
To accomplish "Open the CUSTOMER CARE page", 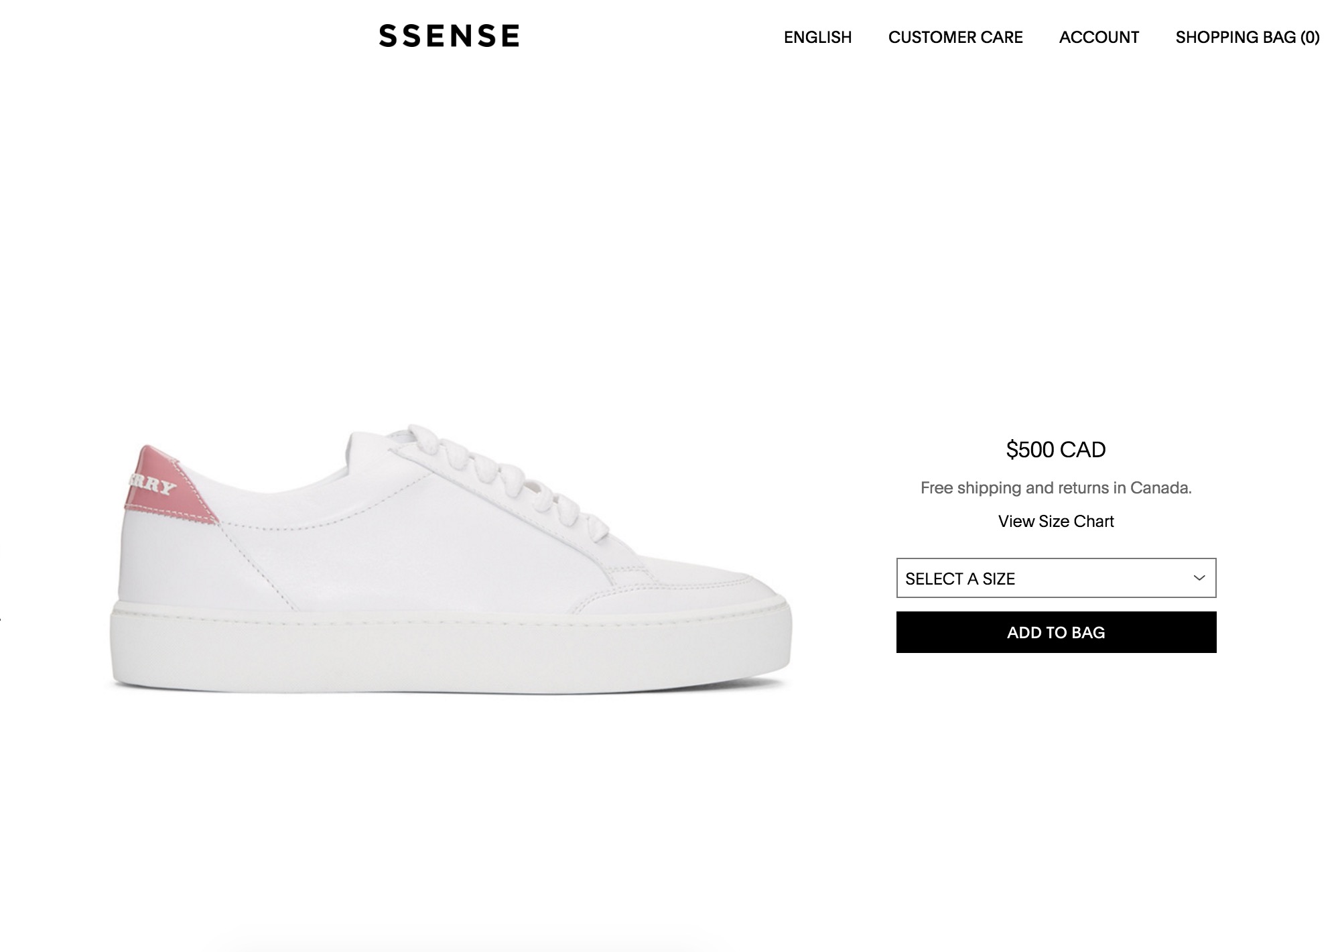I will click(x=955, y=37).
